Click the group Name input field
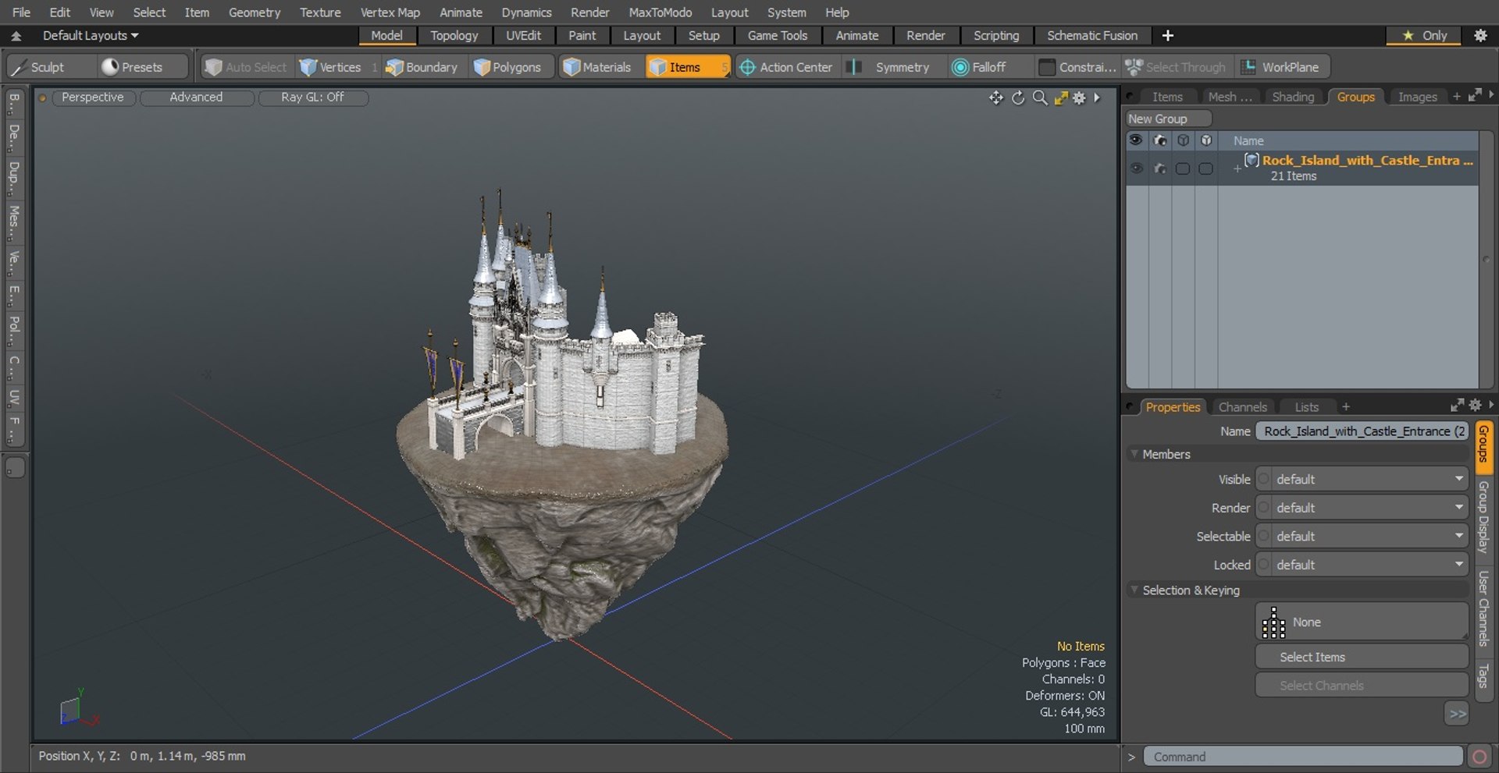The width and height of the screenshot is (1499, 773). coord(1362,431)
